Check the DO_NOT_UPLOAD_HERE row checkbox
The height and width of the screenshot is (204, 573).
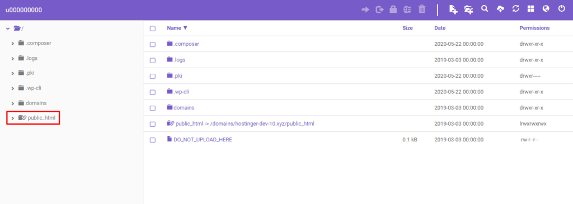tap(152, 140)
